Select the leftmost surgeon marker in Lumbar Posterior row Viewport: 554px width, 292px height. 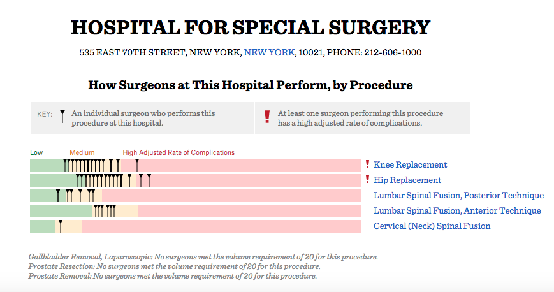(x=57, y=195)
